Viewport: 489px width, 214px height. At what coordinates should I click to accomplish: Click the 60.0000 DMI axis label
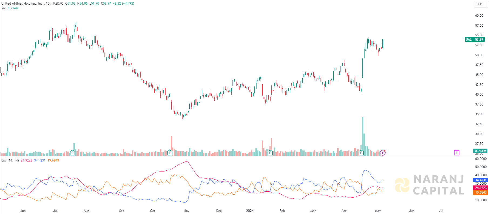(x=481, y=159)
